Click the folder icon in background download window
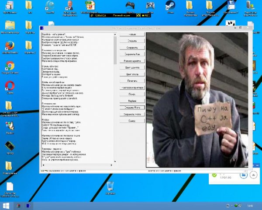The image size is (262, 210). 244,175
